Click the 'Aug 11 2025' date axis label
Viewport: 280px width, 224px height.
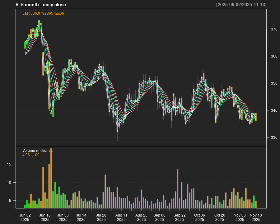(121, 217)
